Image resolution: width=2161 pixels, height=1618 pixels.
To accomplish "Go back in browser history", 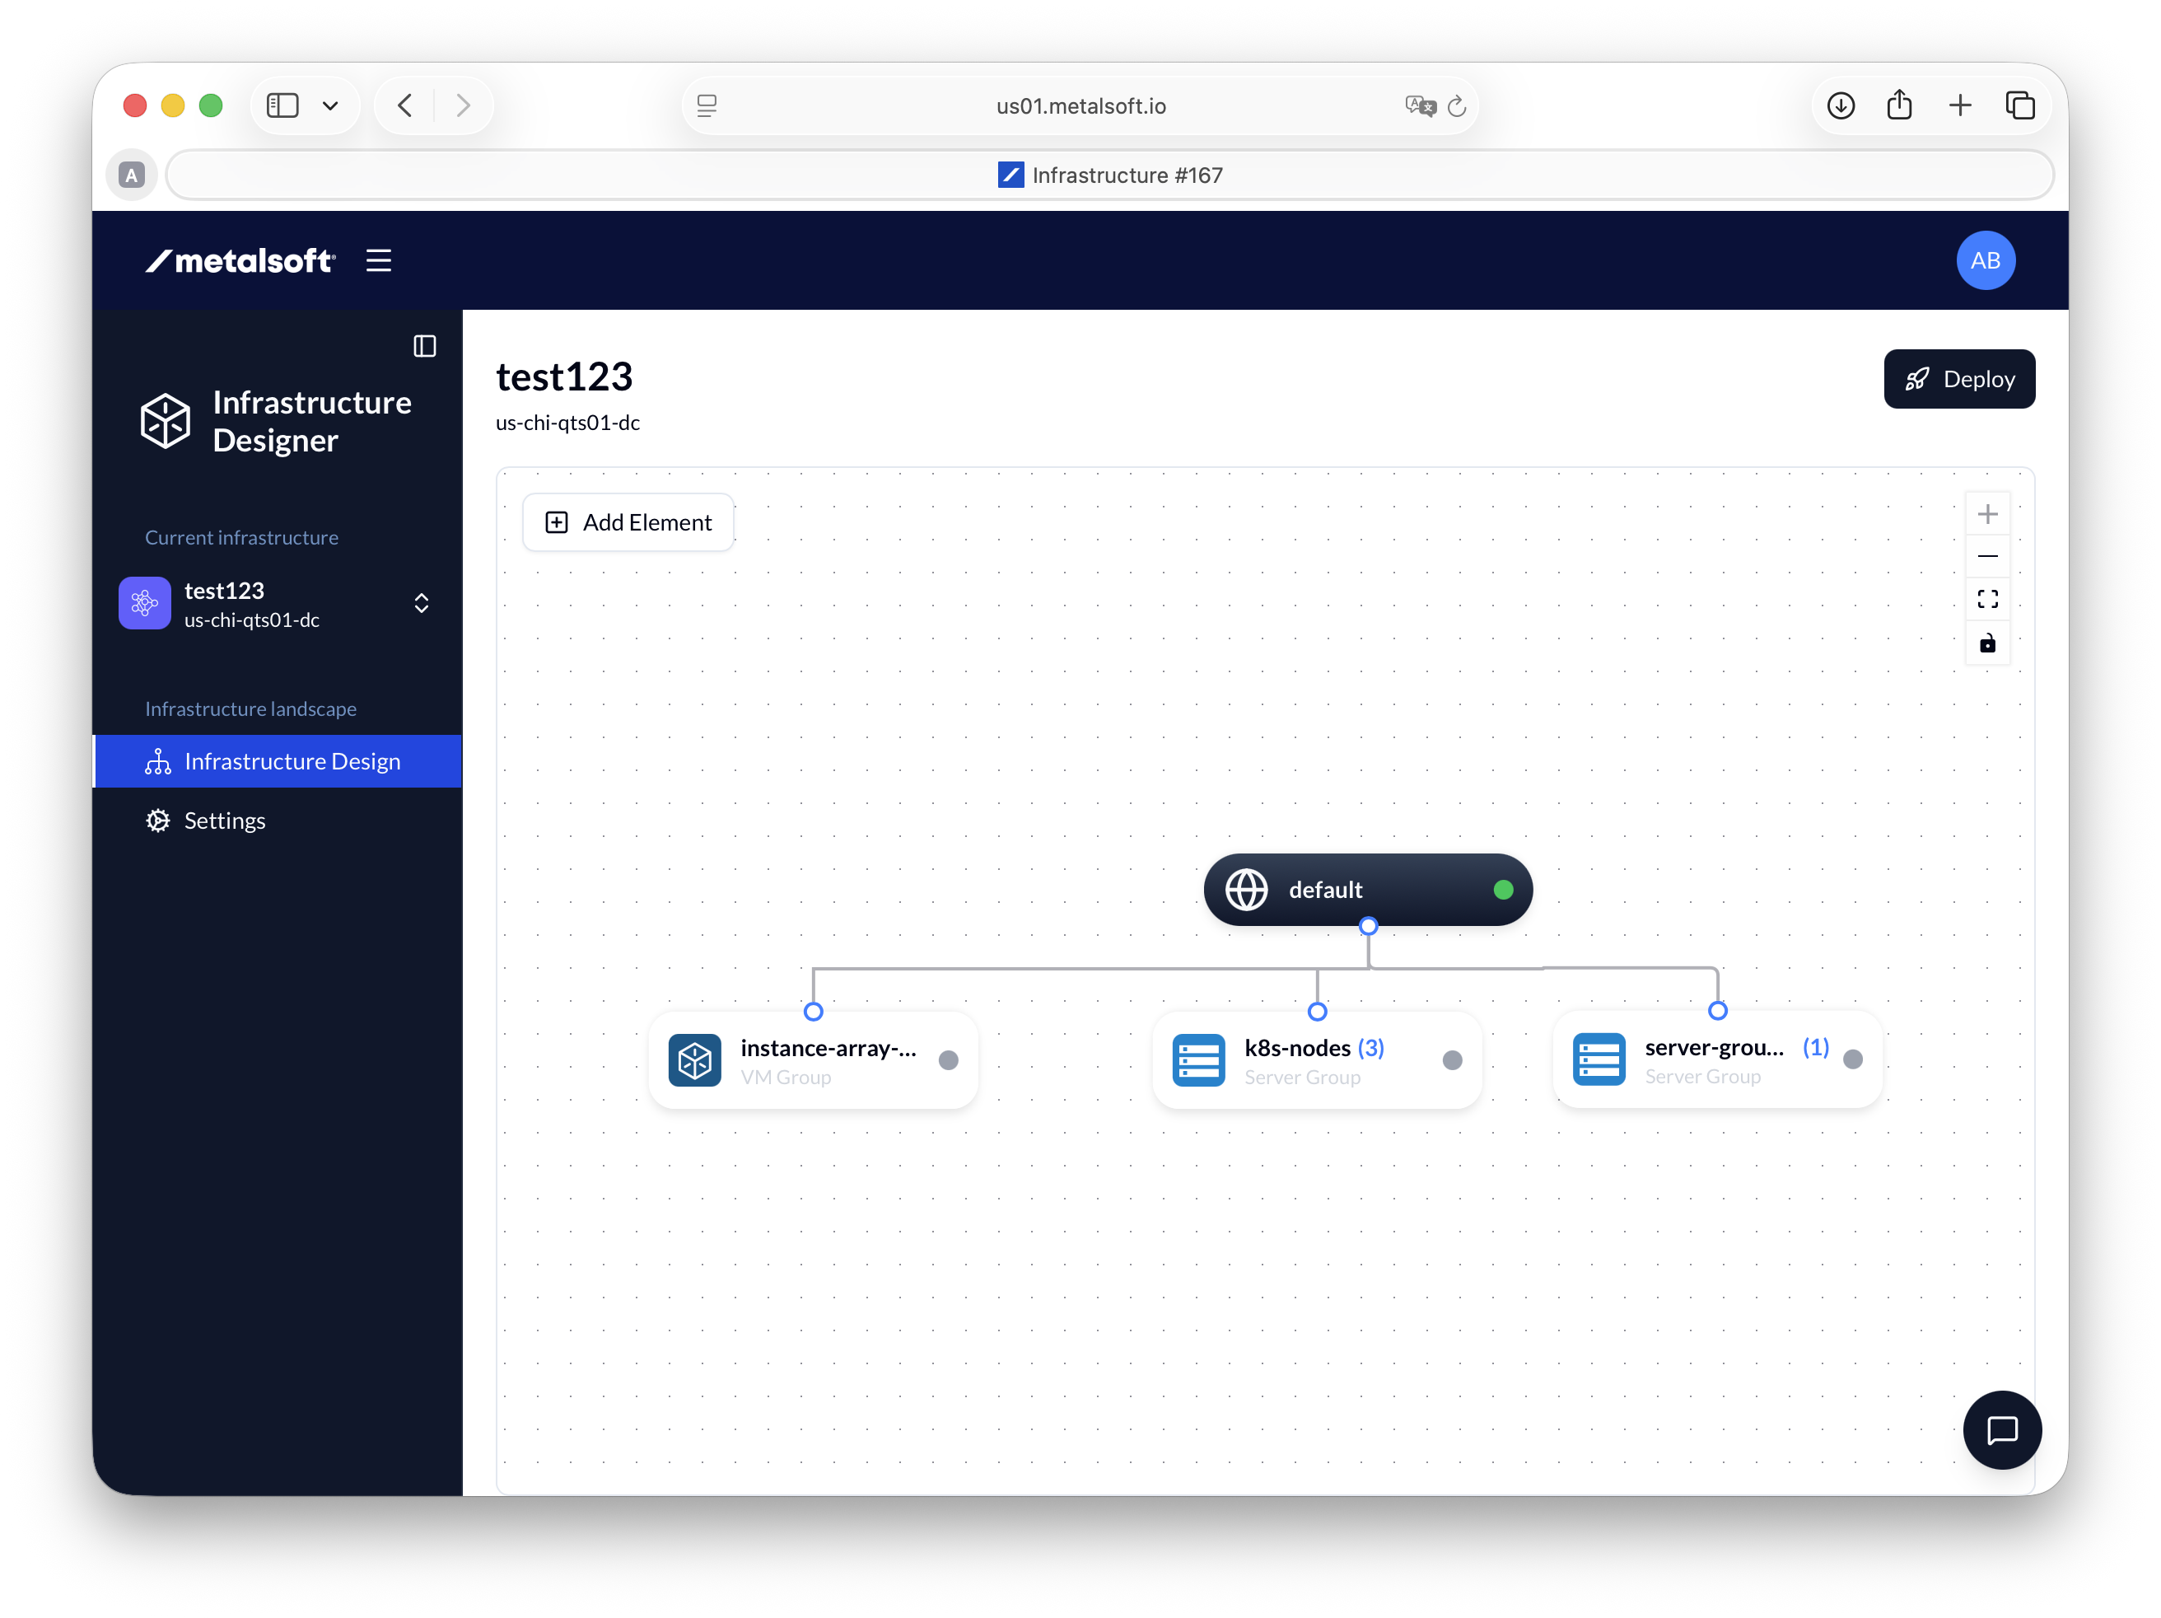I will tap(405, 105).
